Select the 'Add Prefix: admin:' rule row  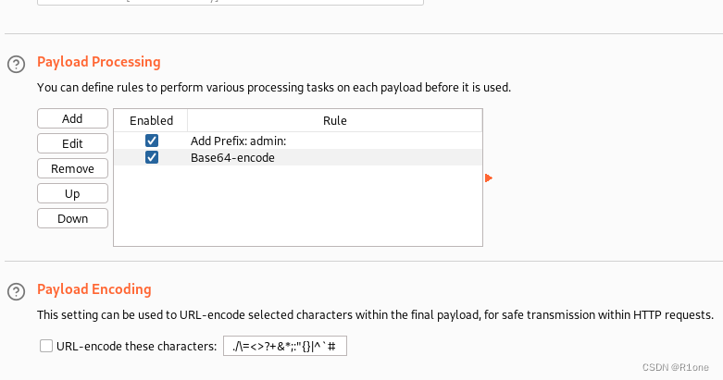click(298, 141)
